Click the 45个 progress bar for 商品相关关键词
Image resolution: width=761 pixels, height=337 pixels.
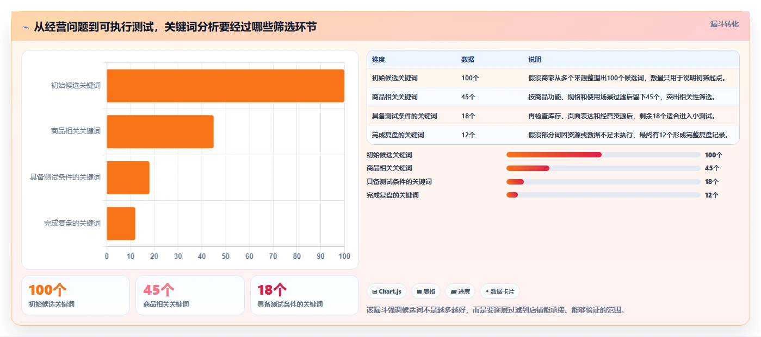[603, 168]
